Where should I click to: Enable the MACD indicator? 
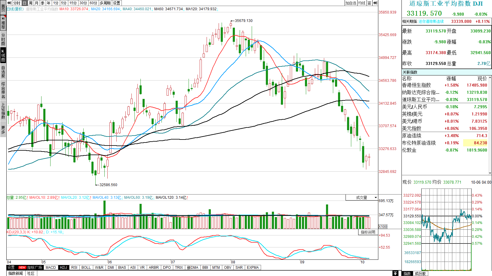coord(51,268)
